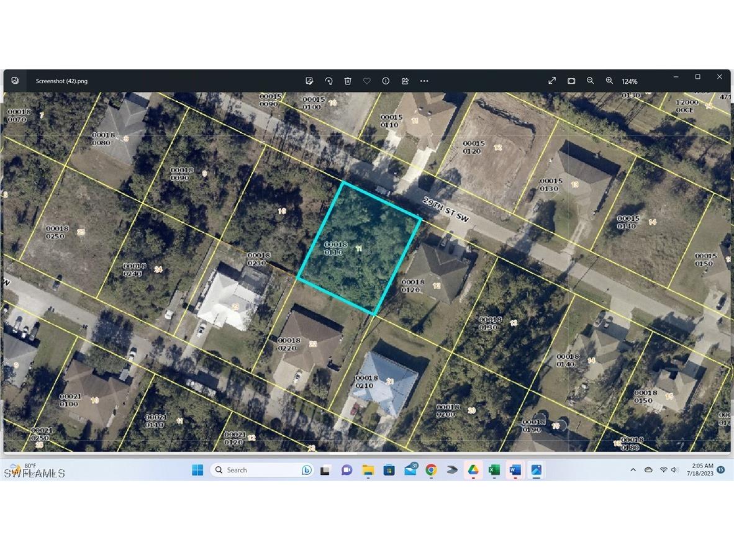
Task: Zoom out of the photo
Action: (x=590, y=81)
